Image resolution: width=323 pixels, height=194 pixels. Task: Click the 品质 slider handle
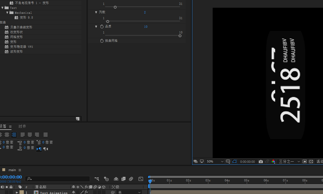(180, 36)
